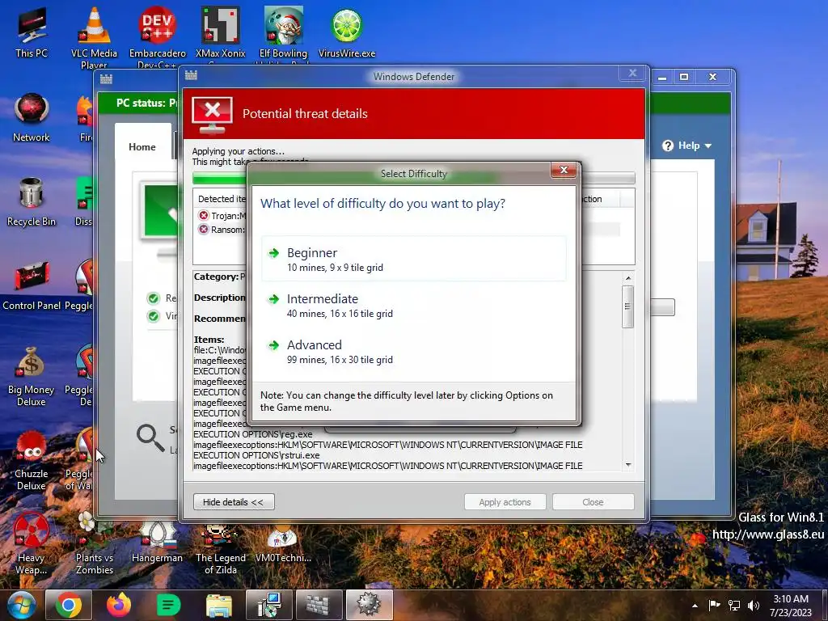Choose Beginner difficulty option
This screenshot has height=621, width=828.
[x=413, y=259]
